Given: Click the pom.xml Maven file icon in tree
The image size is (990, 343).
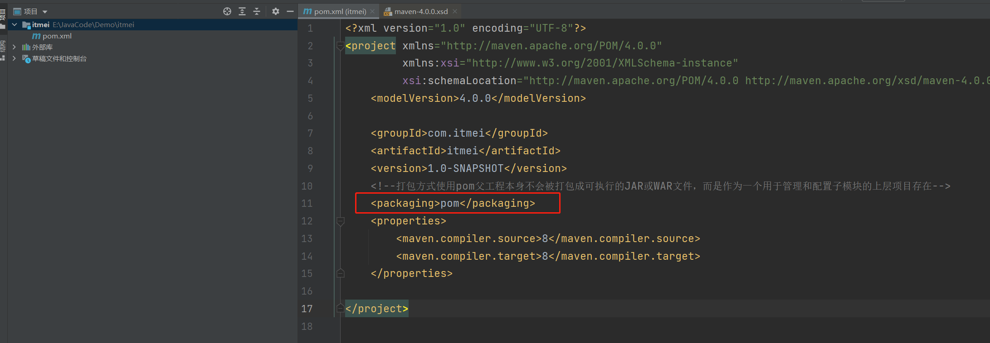Looking at the screenshot, I should [x=36, y=36].
